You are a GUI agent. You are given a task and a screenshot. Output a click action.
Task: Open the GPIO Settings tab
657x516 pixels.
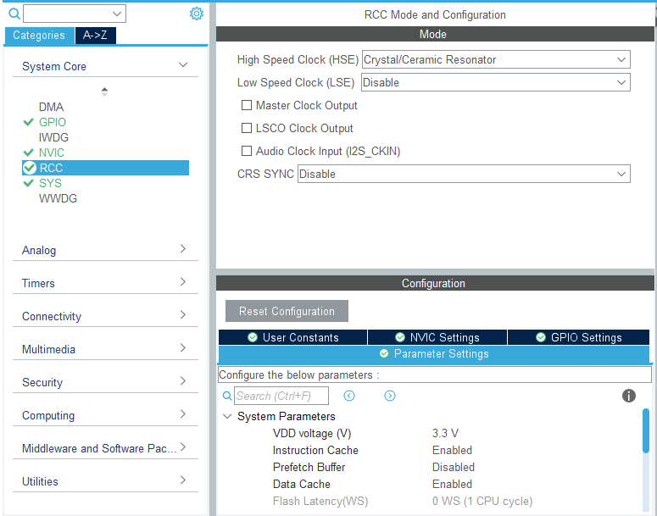pyautogui.click(x=579, y=337)
